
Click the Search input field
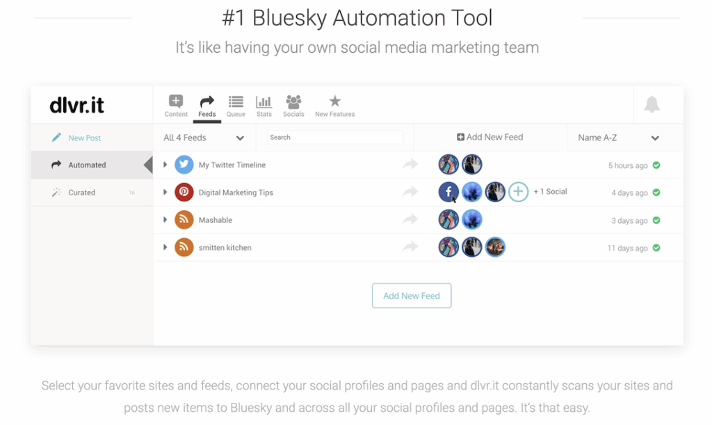coord(335,137)
